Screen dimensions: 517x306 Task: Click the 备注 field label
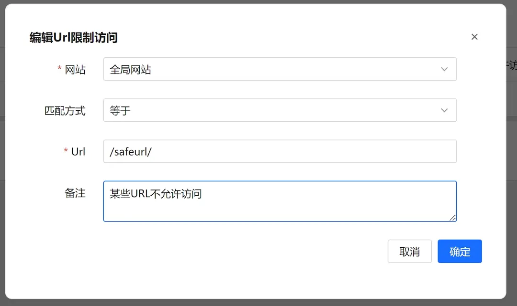tap(75, 194)
